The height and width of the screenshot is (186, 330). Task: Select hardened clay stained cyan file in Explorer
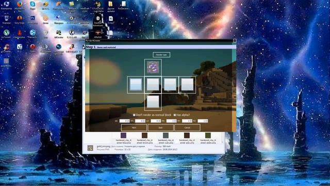(x=166, y=138)
